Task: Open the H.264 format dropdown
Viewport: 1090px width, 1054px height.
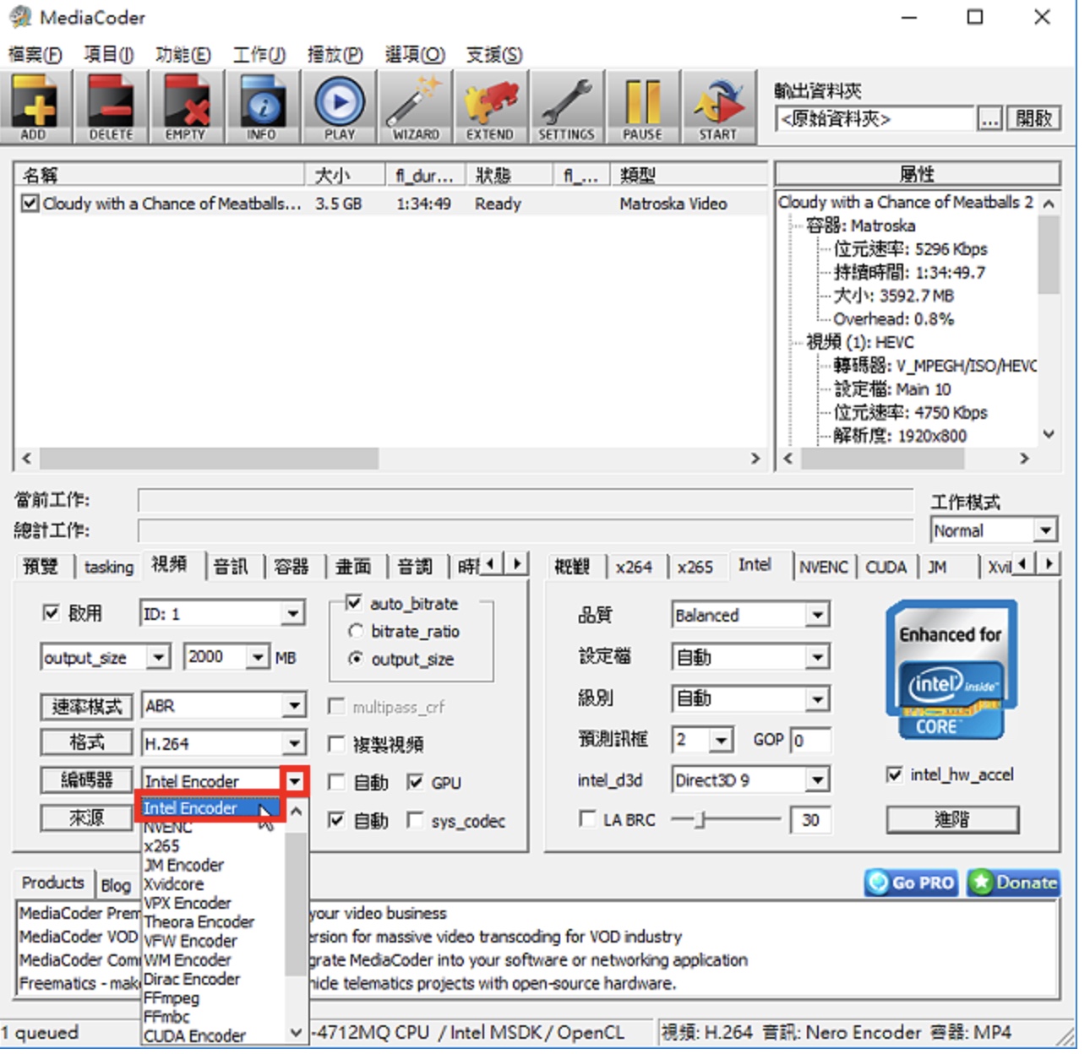Action: pyautogui.click(x=293, y=743)
